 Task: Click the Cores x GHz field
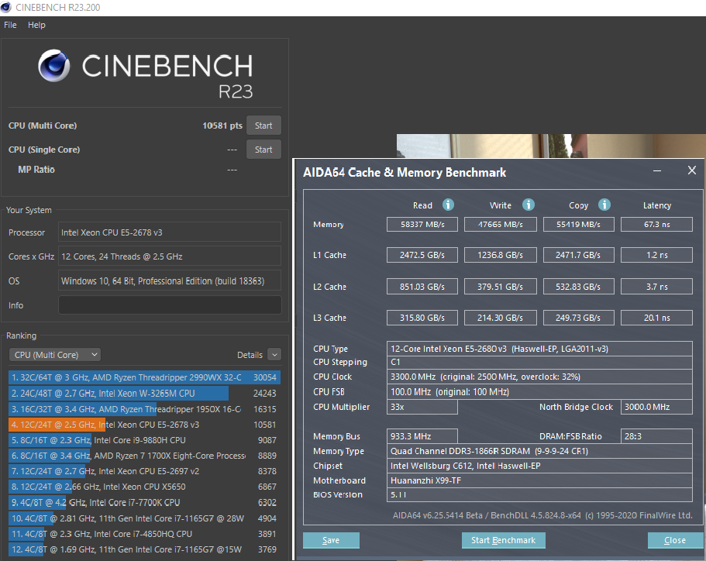pyautogui.click(x=170, y=256)
